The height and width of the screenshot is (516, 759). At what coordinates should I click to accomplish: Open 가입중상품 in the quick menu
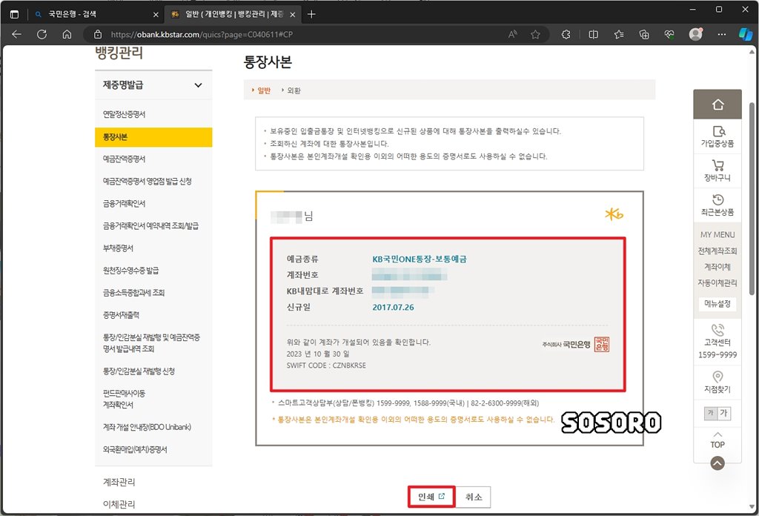(717, 136)
